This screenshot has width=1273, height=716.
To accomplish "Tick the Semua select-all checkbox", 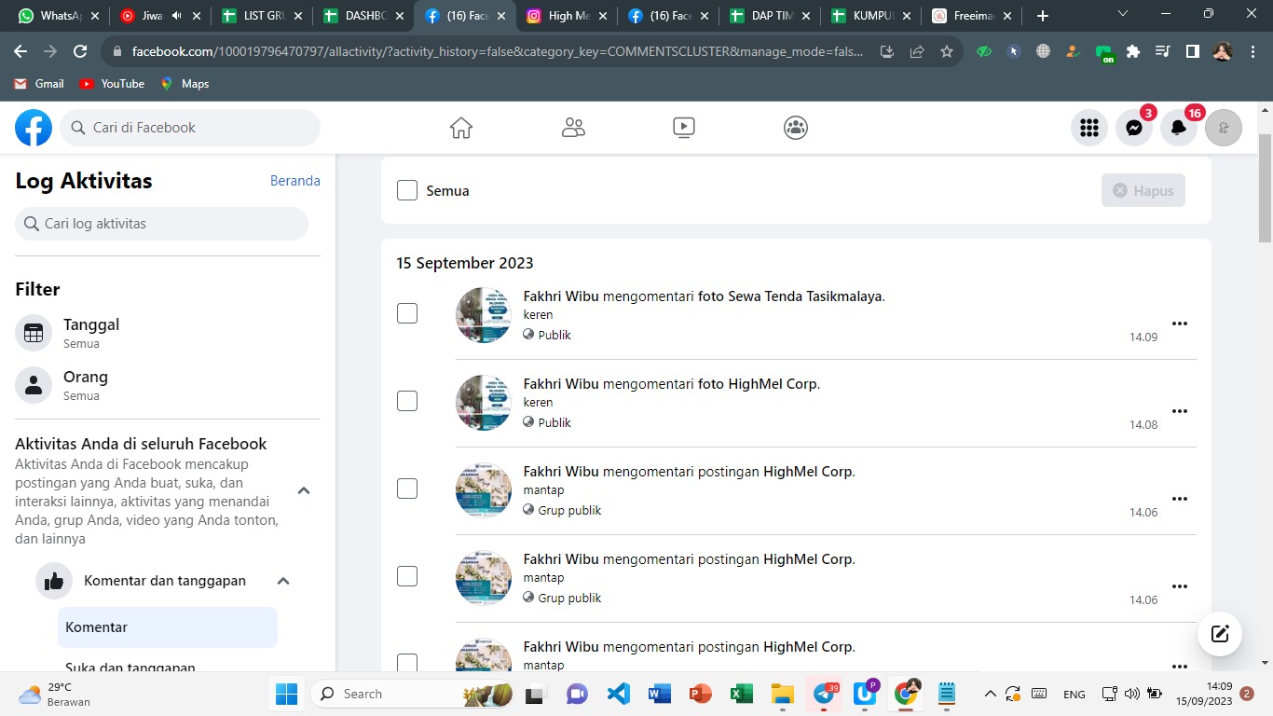I will (407, 190).
